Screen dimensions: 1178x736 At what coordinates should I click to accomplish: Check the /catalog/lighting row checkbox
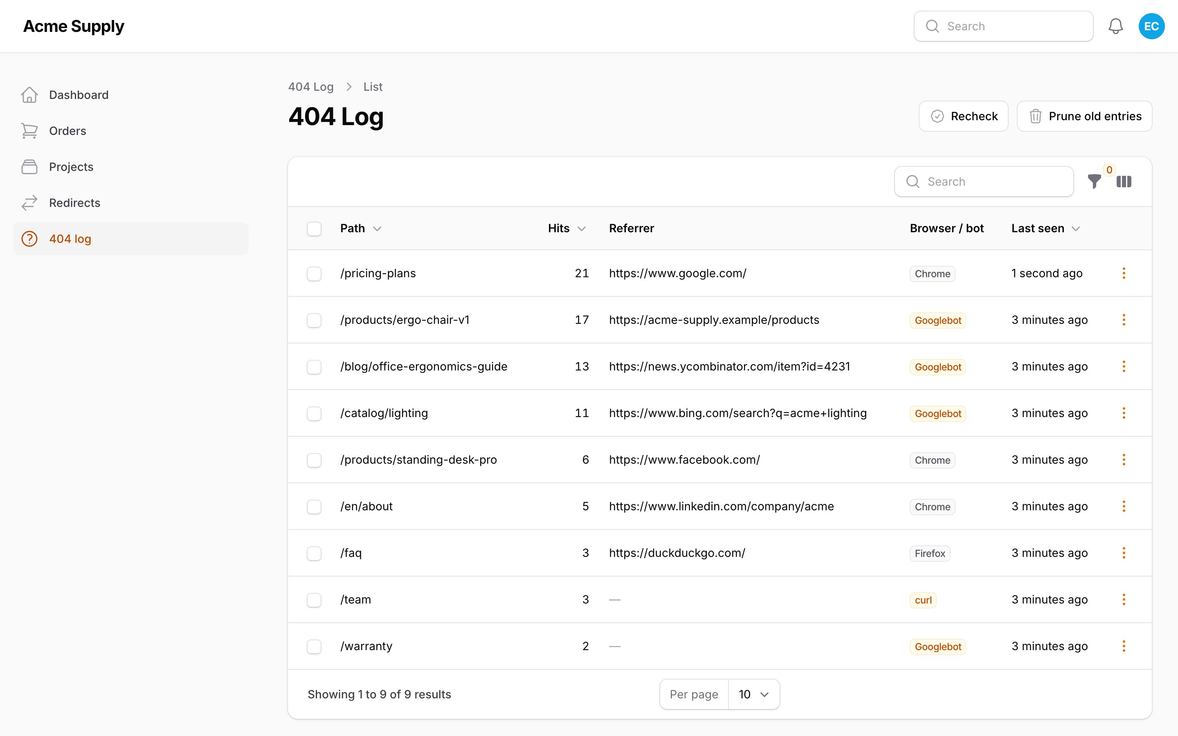coord(314,414)
